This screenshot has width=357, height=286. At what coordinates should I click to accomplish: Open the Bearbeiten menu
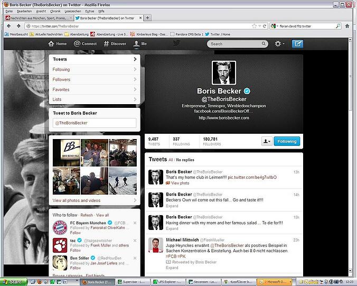tap(24, 11)
